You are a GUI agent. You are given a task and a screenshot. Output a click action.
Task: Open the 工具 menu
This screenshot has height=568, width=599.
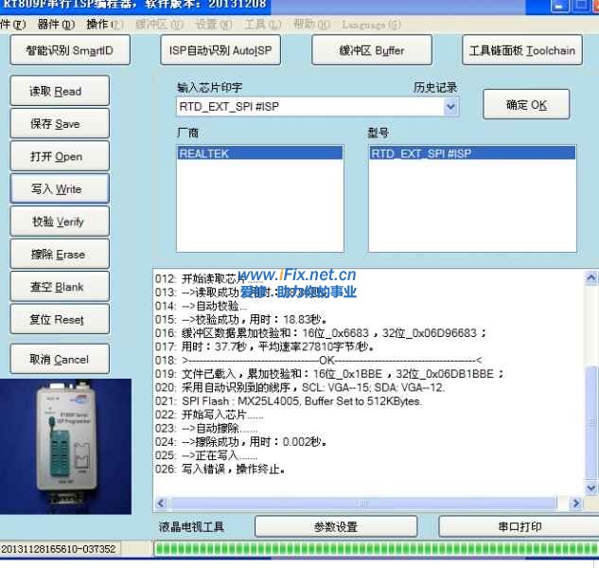(x=263, y=25)
